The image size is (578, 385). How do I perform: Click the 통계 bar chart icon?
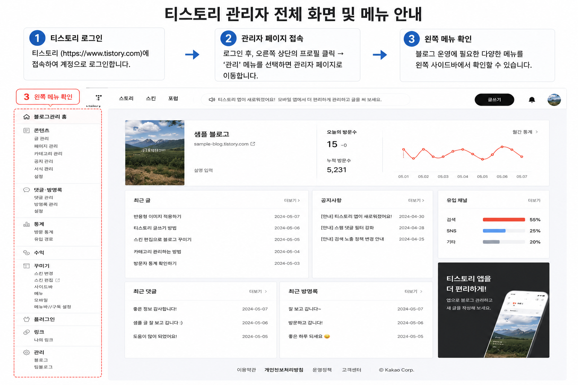pyautogui.click(x=26, y=224)
